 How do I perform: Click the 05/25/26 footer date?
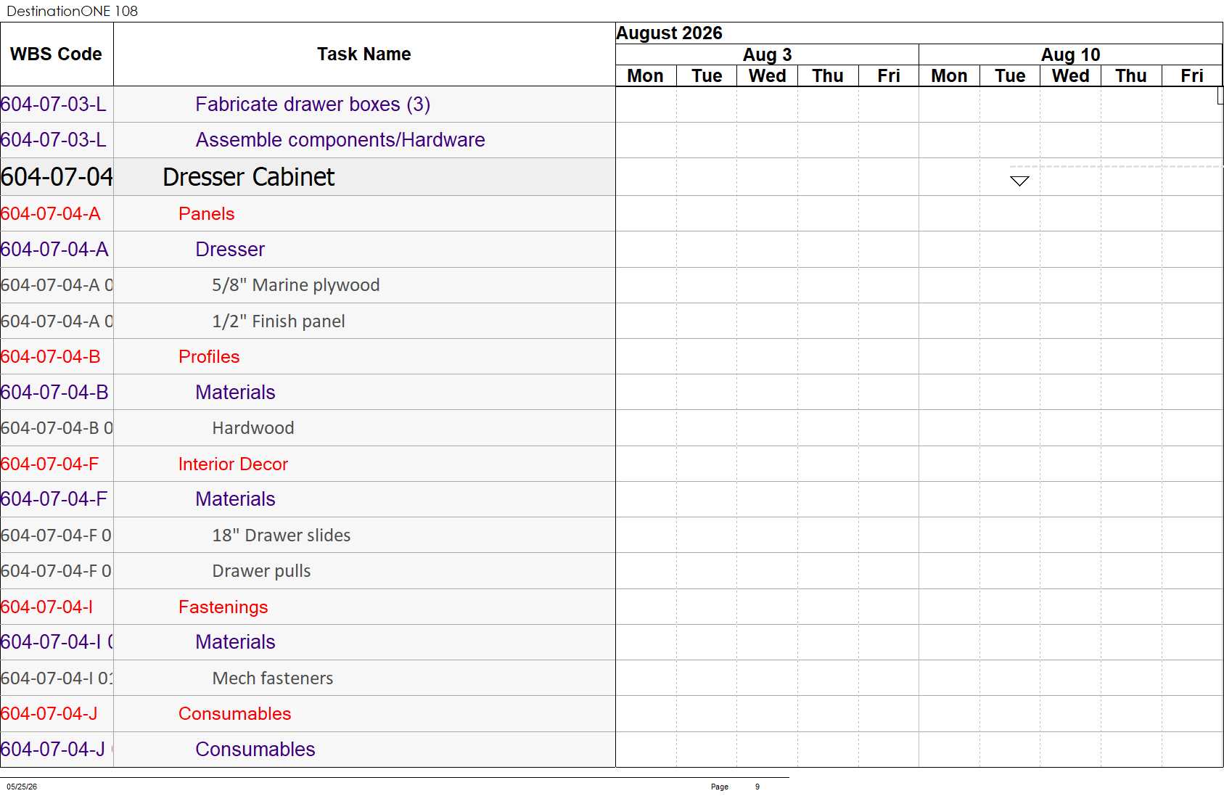22,787
